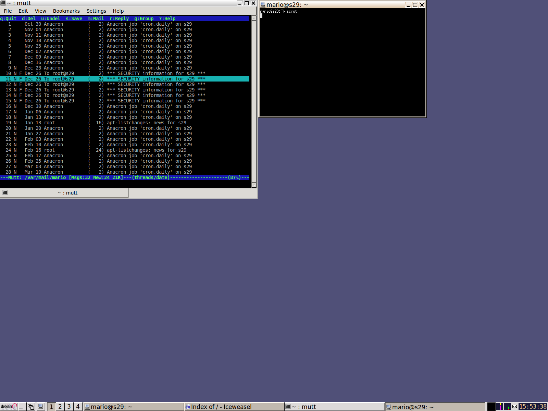Open the Help menu in mutt window
548x411 pixels.
pos(118,11)
